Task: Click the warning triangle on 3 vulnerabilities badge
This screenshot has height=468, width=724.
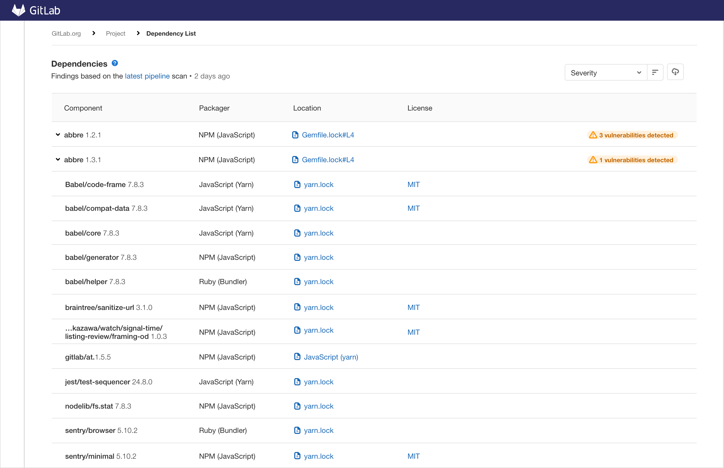Action: tap(593, 135)
